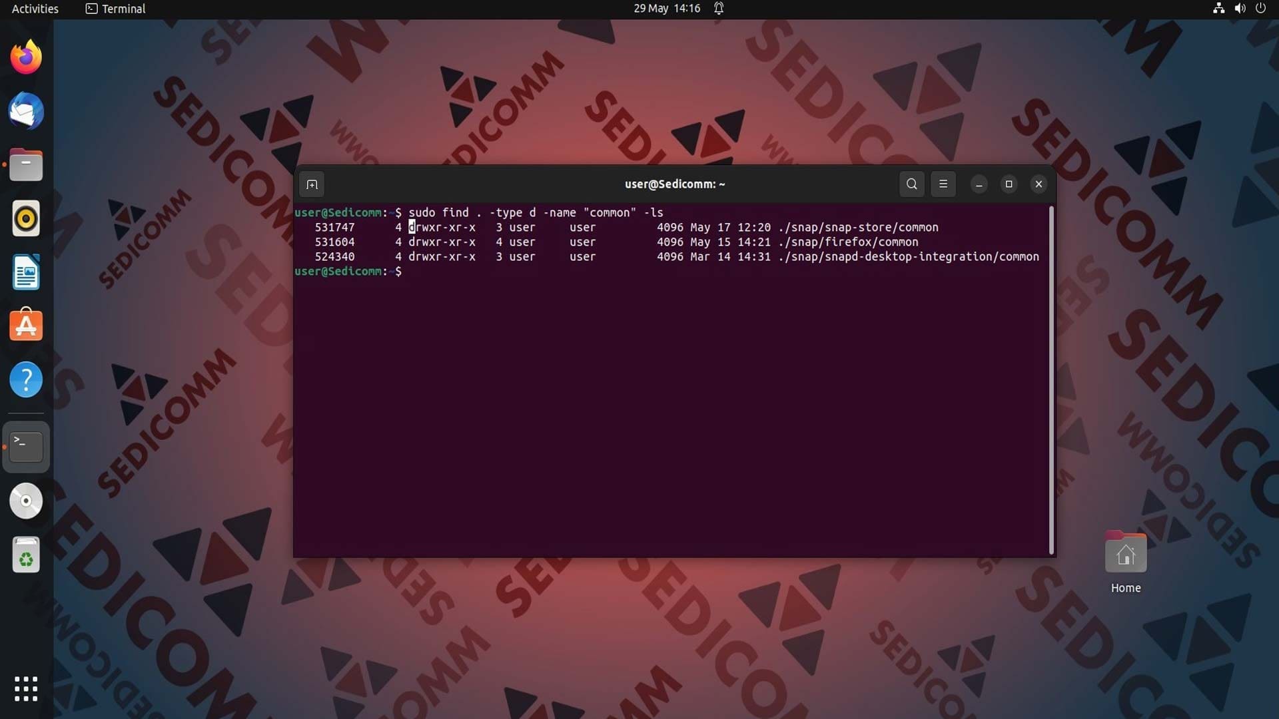This screenshot has height=719, width=1279.
Task: Launch Firefox from the dock
Action: 26,57
